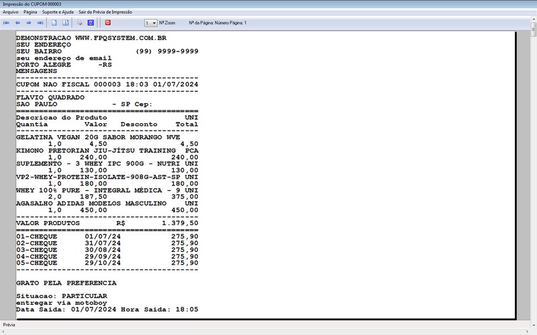
Task: Click the WHEY 100% total 375,00
Action: [185, 197]
